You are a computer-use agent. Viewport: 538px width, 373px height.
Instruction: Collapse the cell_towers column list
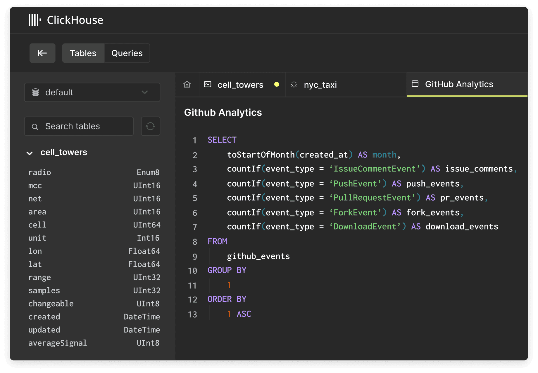pyautogui.click(x=29, y=153)
